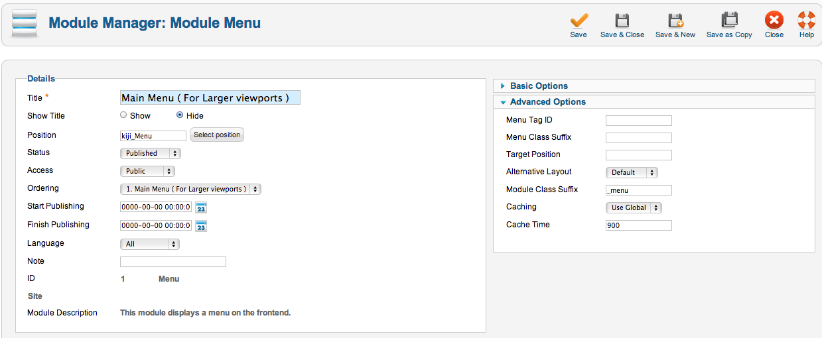Open the Access dropdown showing Public

coord(147,171)
